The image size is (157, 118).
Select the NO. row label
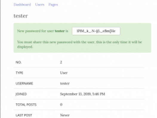pos(19,62)
